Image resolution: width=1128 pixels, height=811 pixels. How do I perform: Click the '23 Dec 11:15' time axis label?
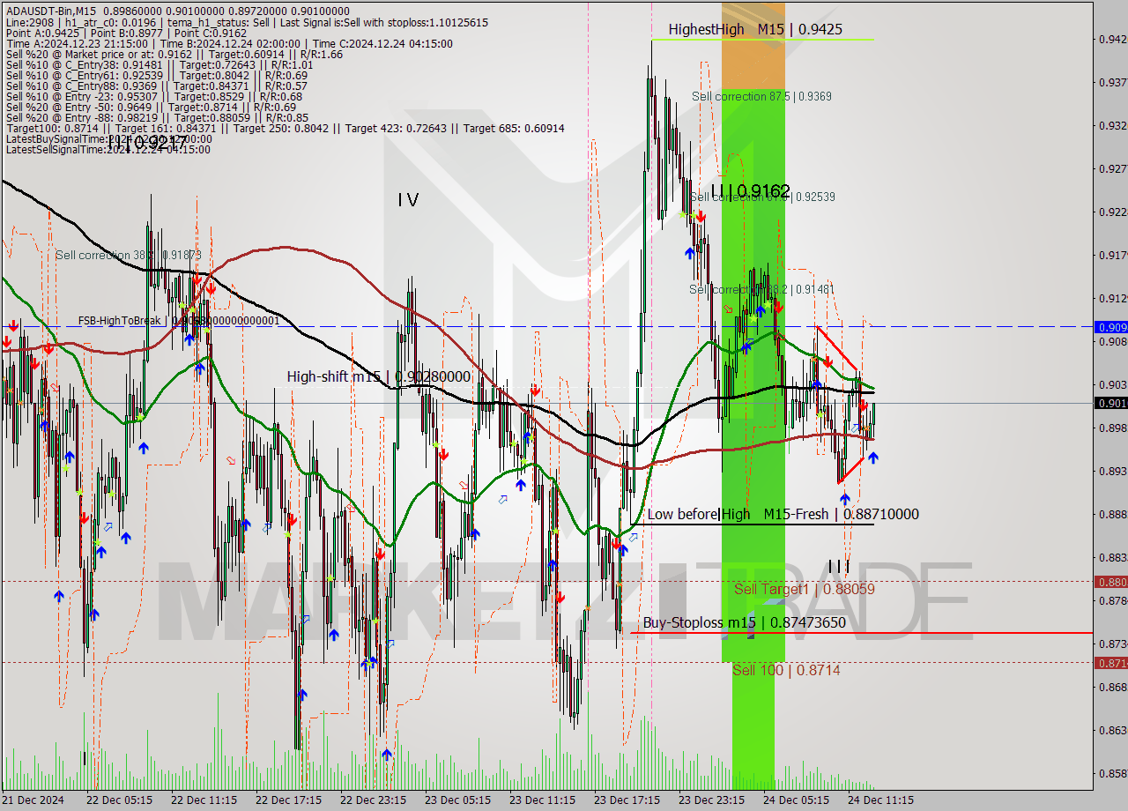pos(542,800)
